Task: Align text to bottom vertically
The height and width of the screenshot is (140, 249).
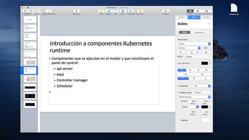Action: [205, 79]
